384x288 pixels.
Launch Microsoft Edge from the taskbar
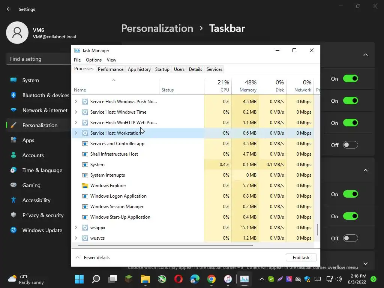pos(195,279)
